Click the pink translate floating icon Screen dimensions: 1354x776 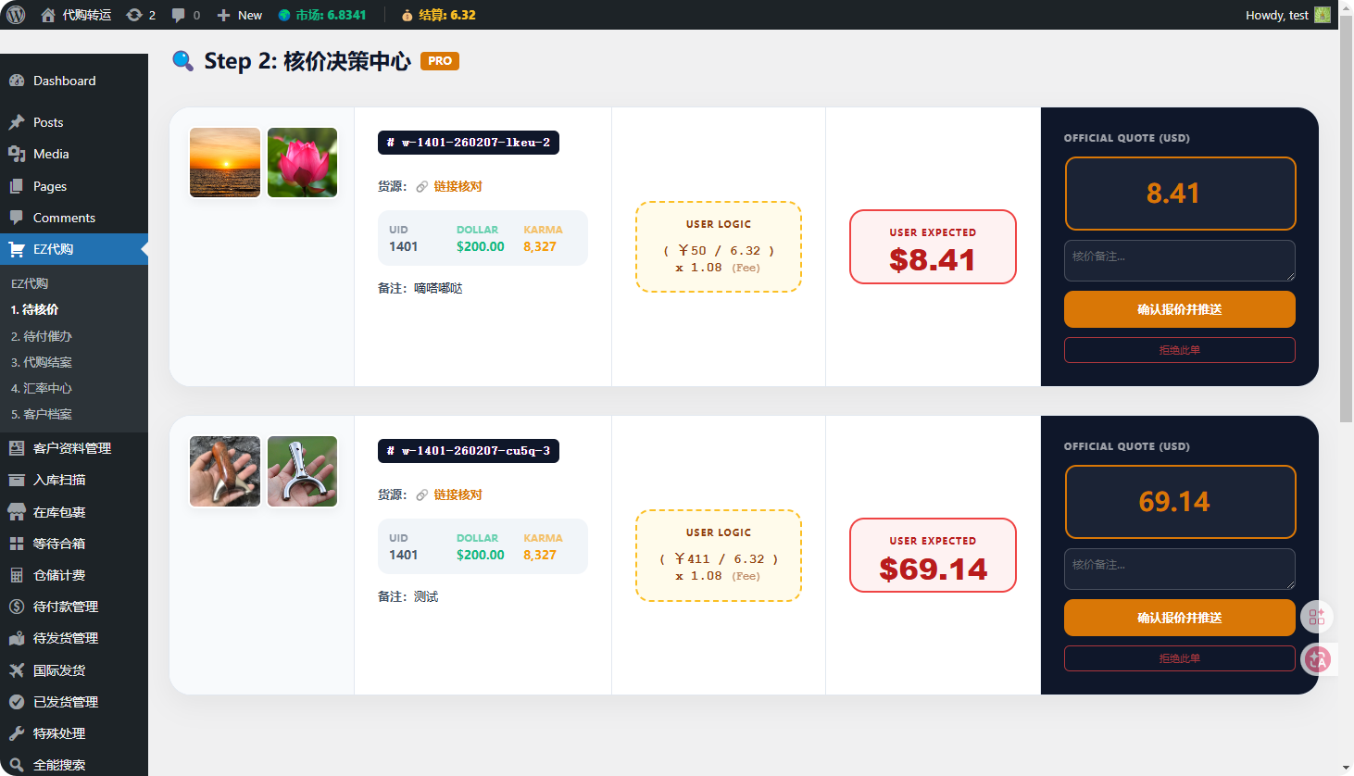(1317, 659)
